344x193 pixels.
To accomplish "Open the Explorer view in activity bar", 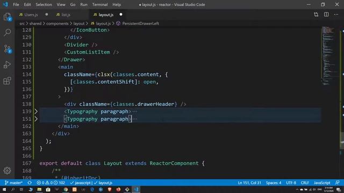I will pyautogui.click(x=7, y=17).
